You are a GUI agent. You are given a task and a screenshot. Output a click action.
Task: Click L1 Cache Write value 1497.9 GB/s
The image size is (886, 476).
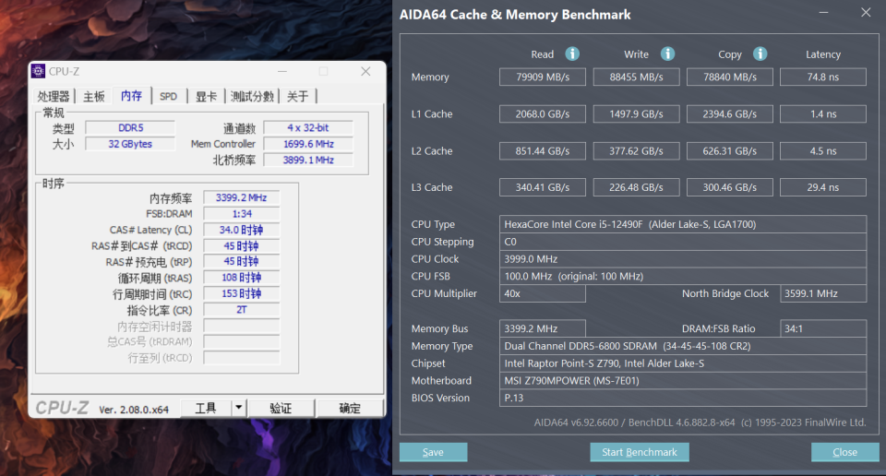click(x=636, y=113)
